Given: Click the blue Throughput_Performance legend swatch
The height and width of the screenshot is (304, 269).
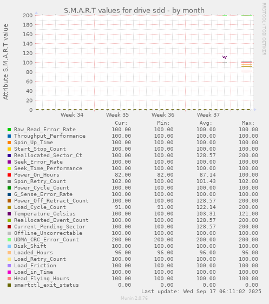Looking at the screenshot, I should pyautogui.click(x=9, y=136).
